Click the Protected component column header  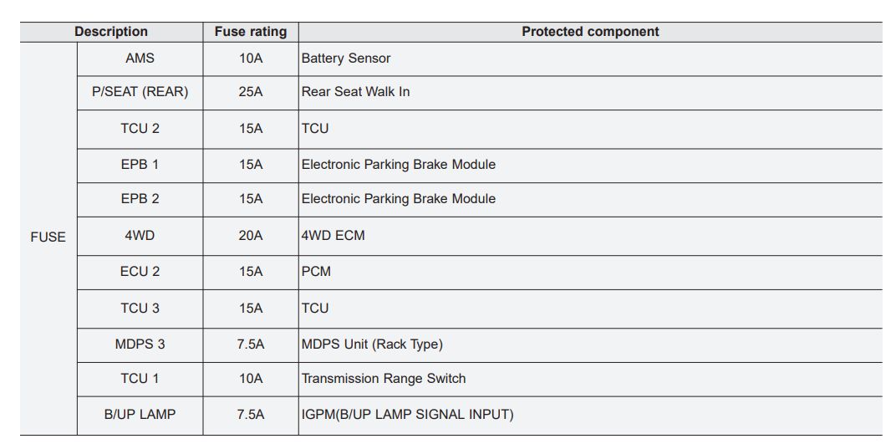[590, 32]
